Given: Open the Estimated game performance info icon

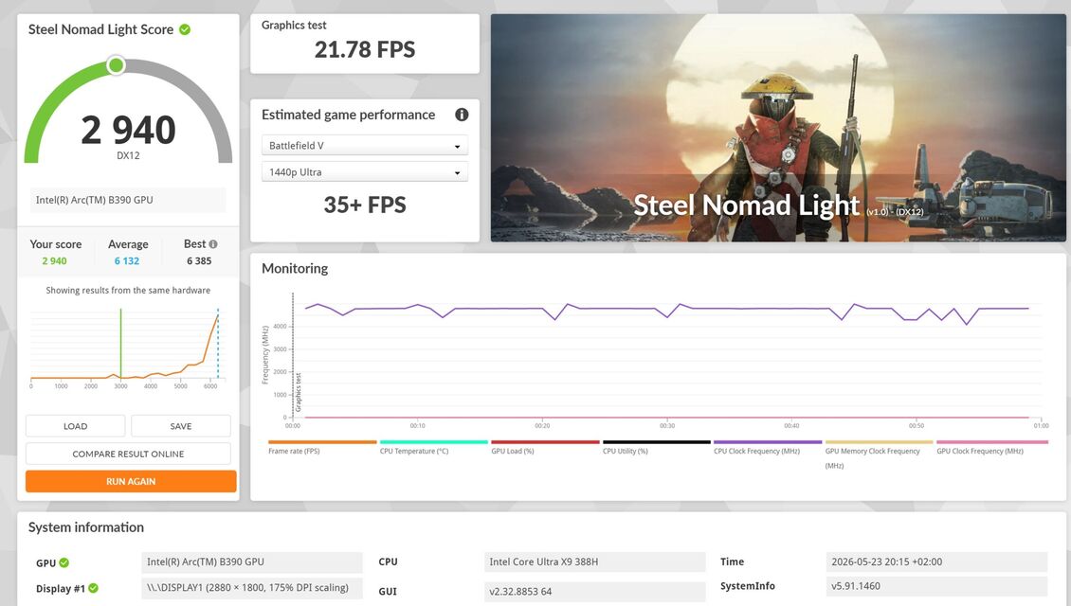Looking at the screenshot, I should pos(462,115).
